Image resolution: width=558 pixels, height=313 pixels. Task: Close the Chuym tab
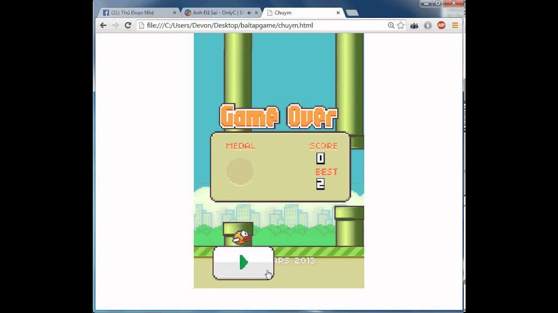pyautogui.click(x=338, y=13)
